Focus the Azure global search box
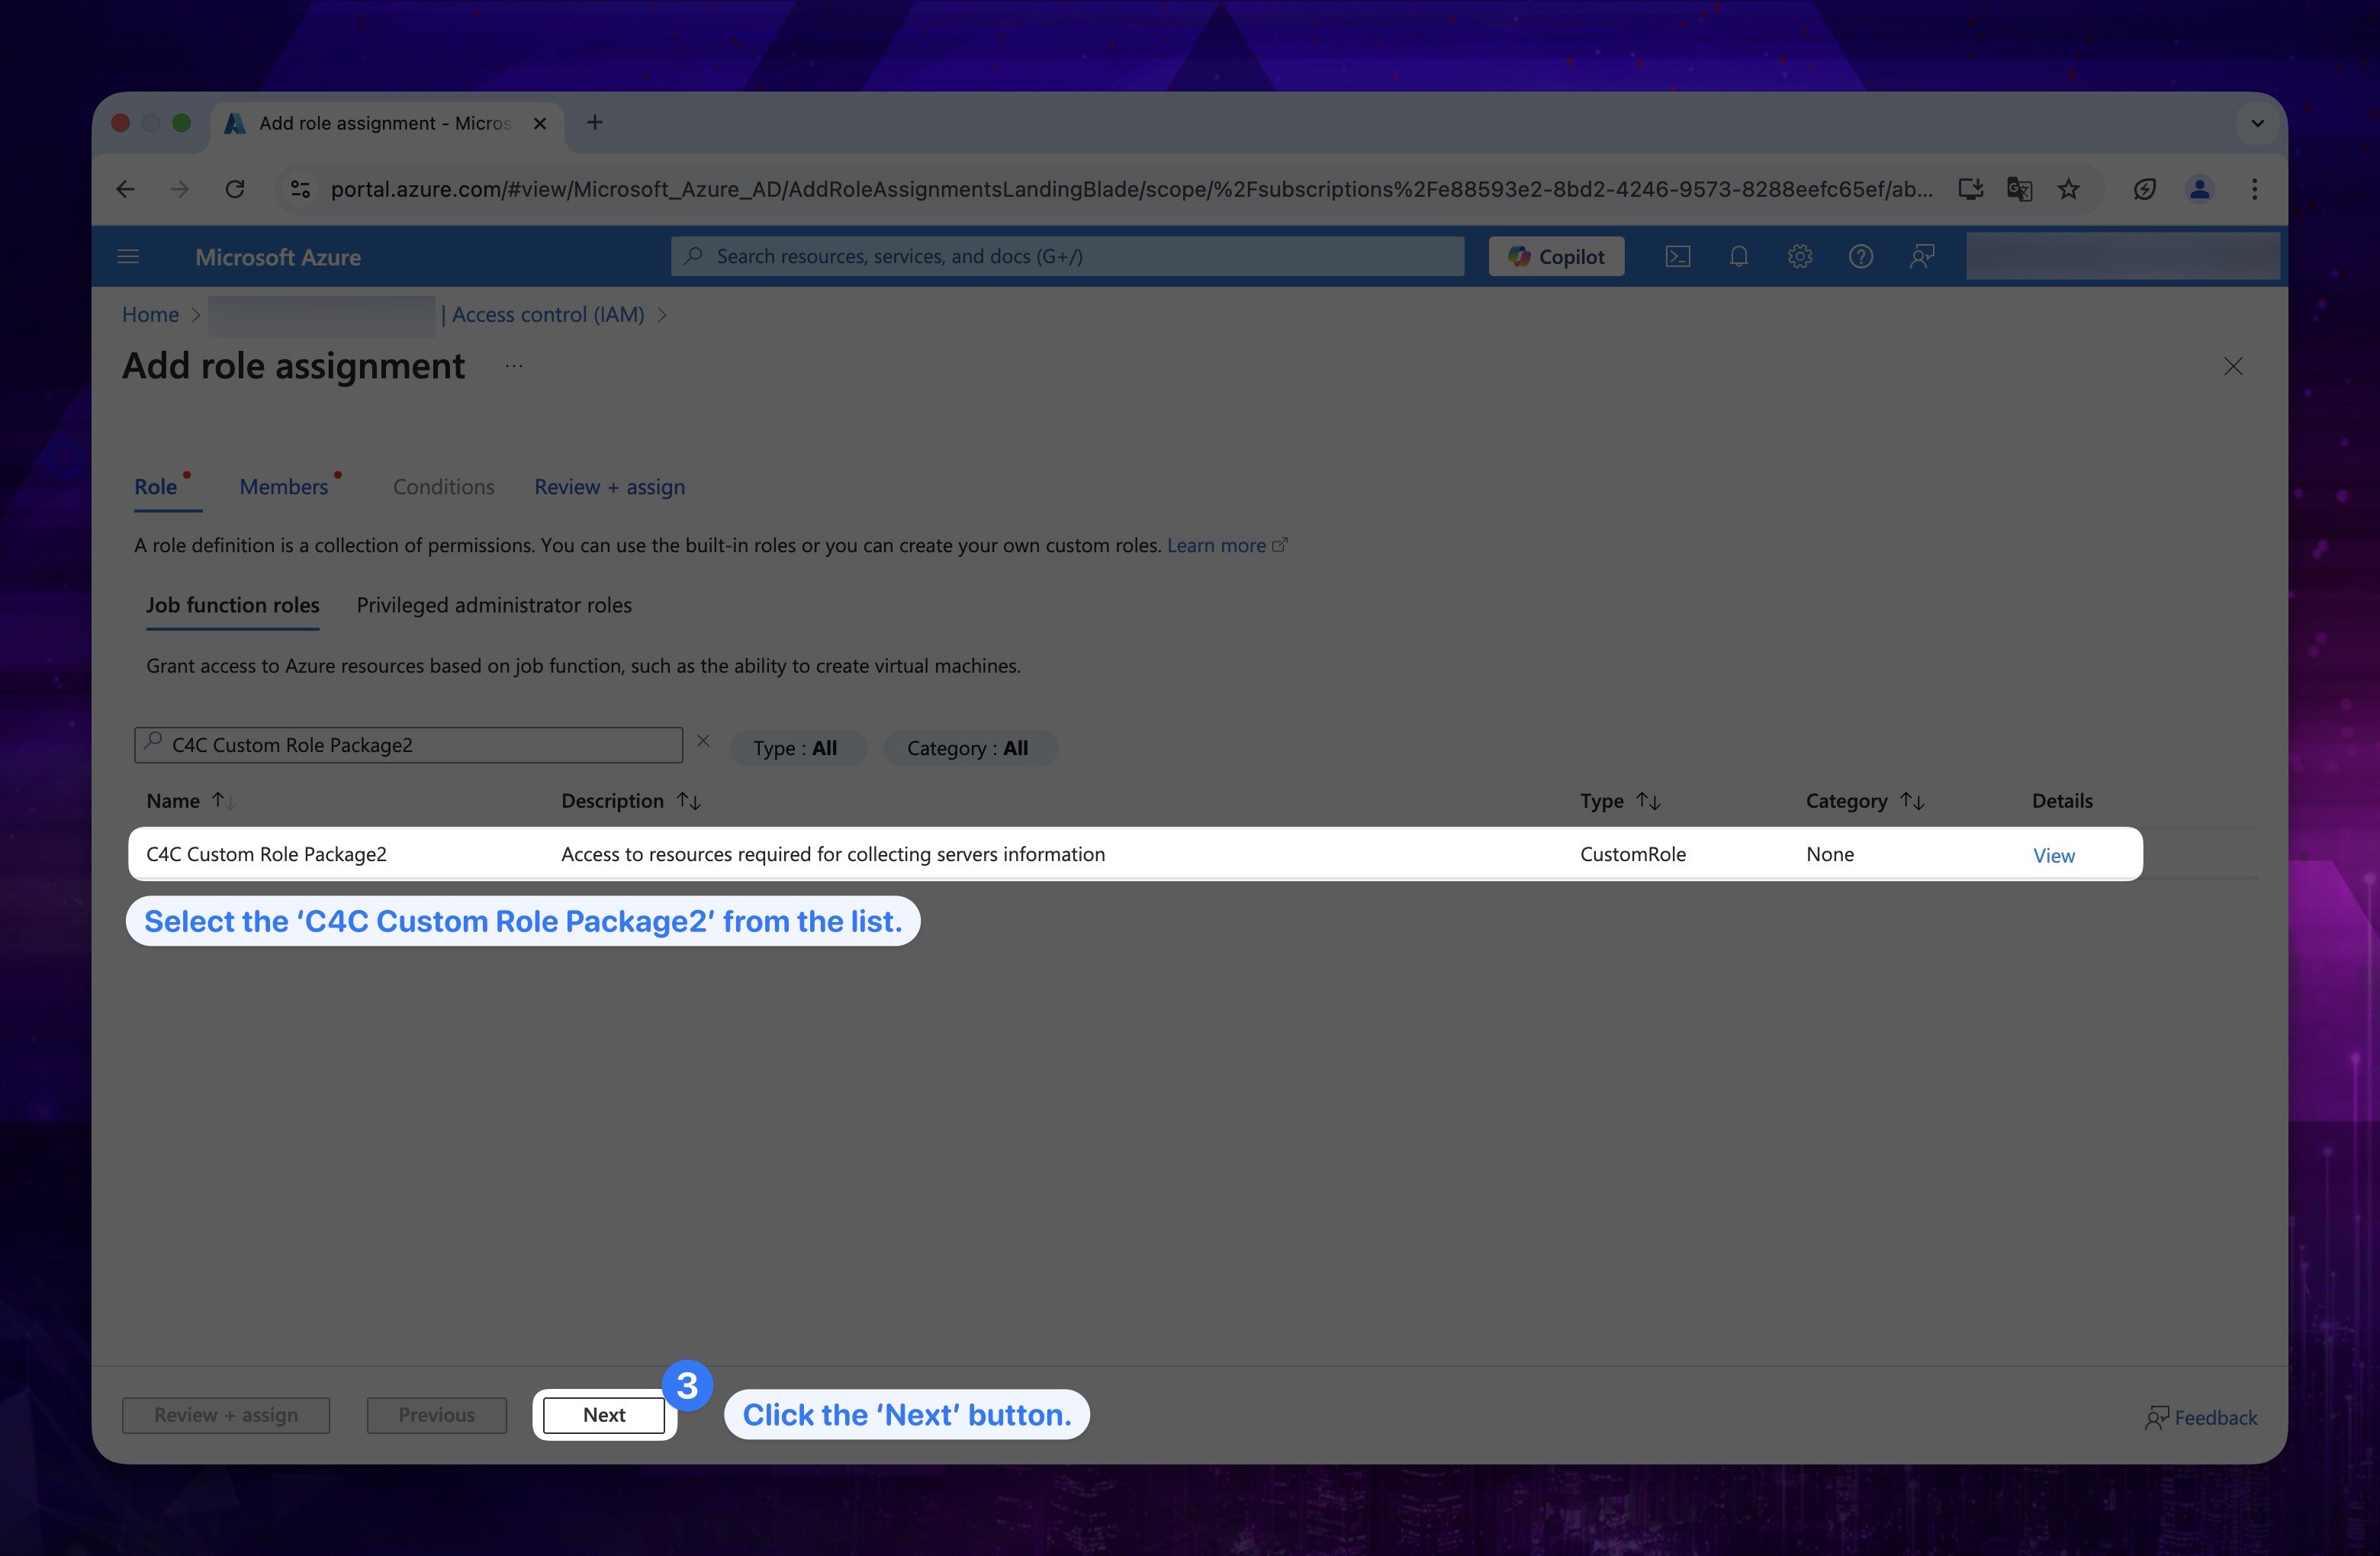The height and width of the screenshot is (1556, 2380). (x=1068, y=257)
